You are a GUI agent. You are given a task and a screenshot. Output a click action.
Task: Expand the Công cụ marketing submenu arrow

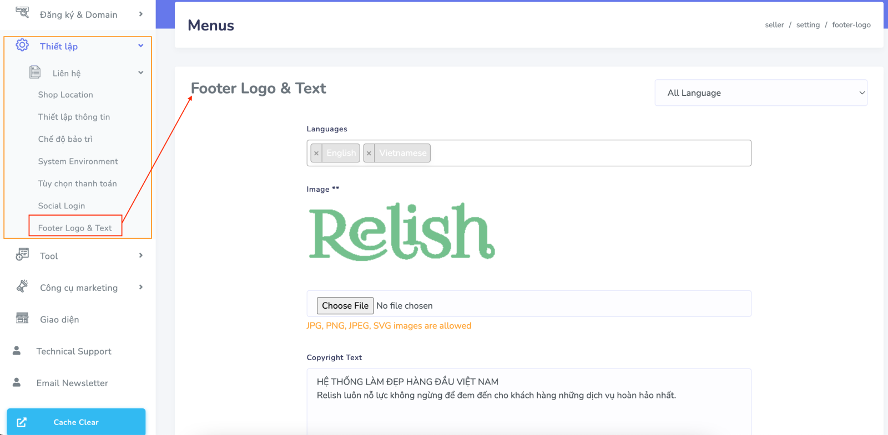click(x=140, y=287)
